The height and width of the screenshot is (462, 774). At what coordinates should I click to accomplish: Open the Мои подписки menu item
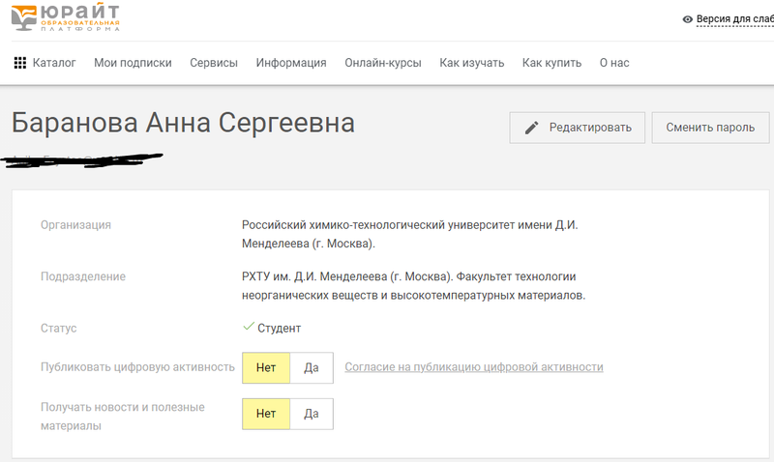(133, 63)
